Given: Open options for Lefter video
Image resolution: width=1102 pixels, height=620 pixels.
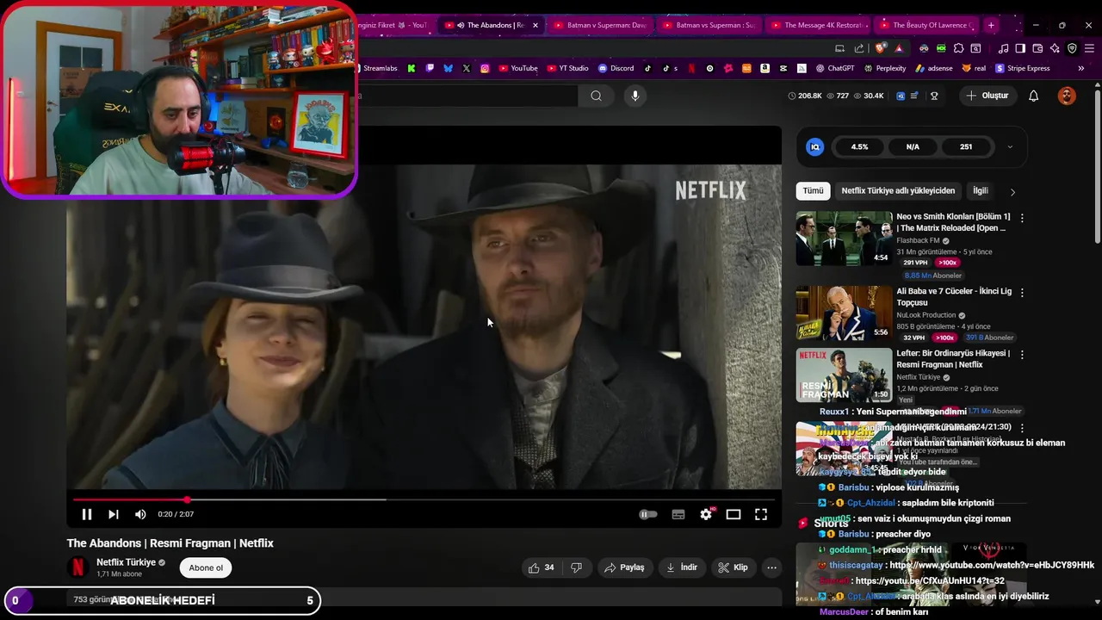Looking at the screenshot, I should 1022,355.
